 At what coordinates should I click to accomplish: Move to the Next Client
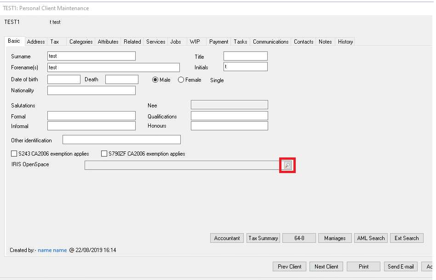pos(326,266)
